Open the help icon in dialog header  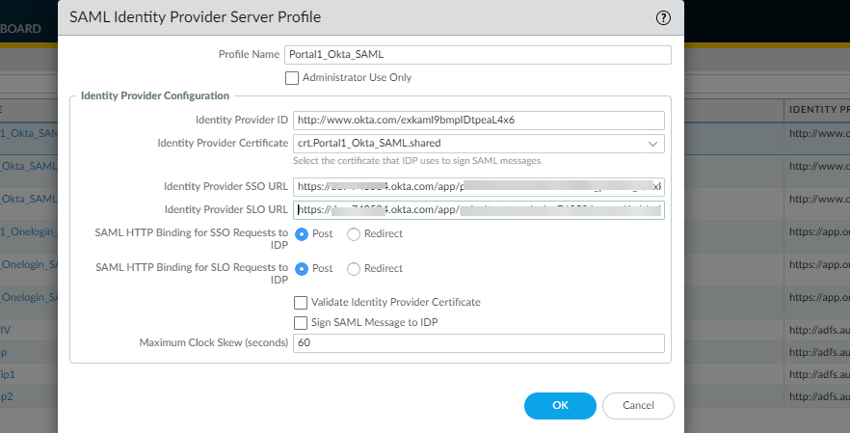coord(663,17)
